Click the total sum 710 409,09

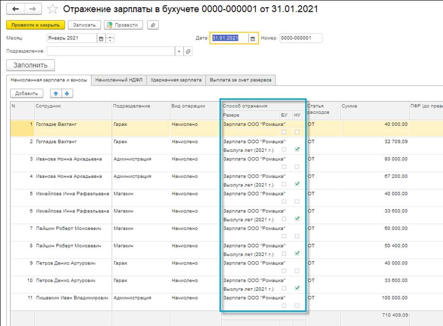[x=395, y=315]
